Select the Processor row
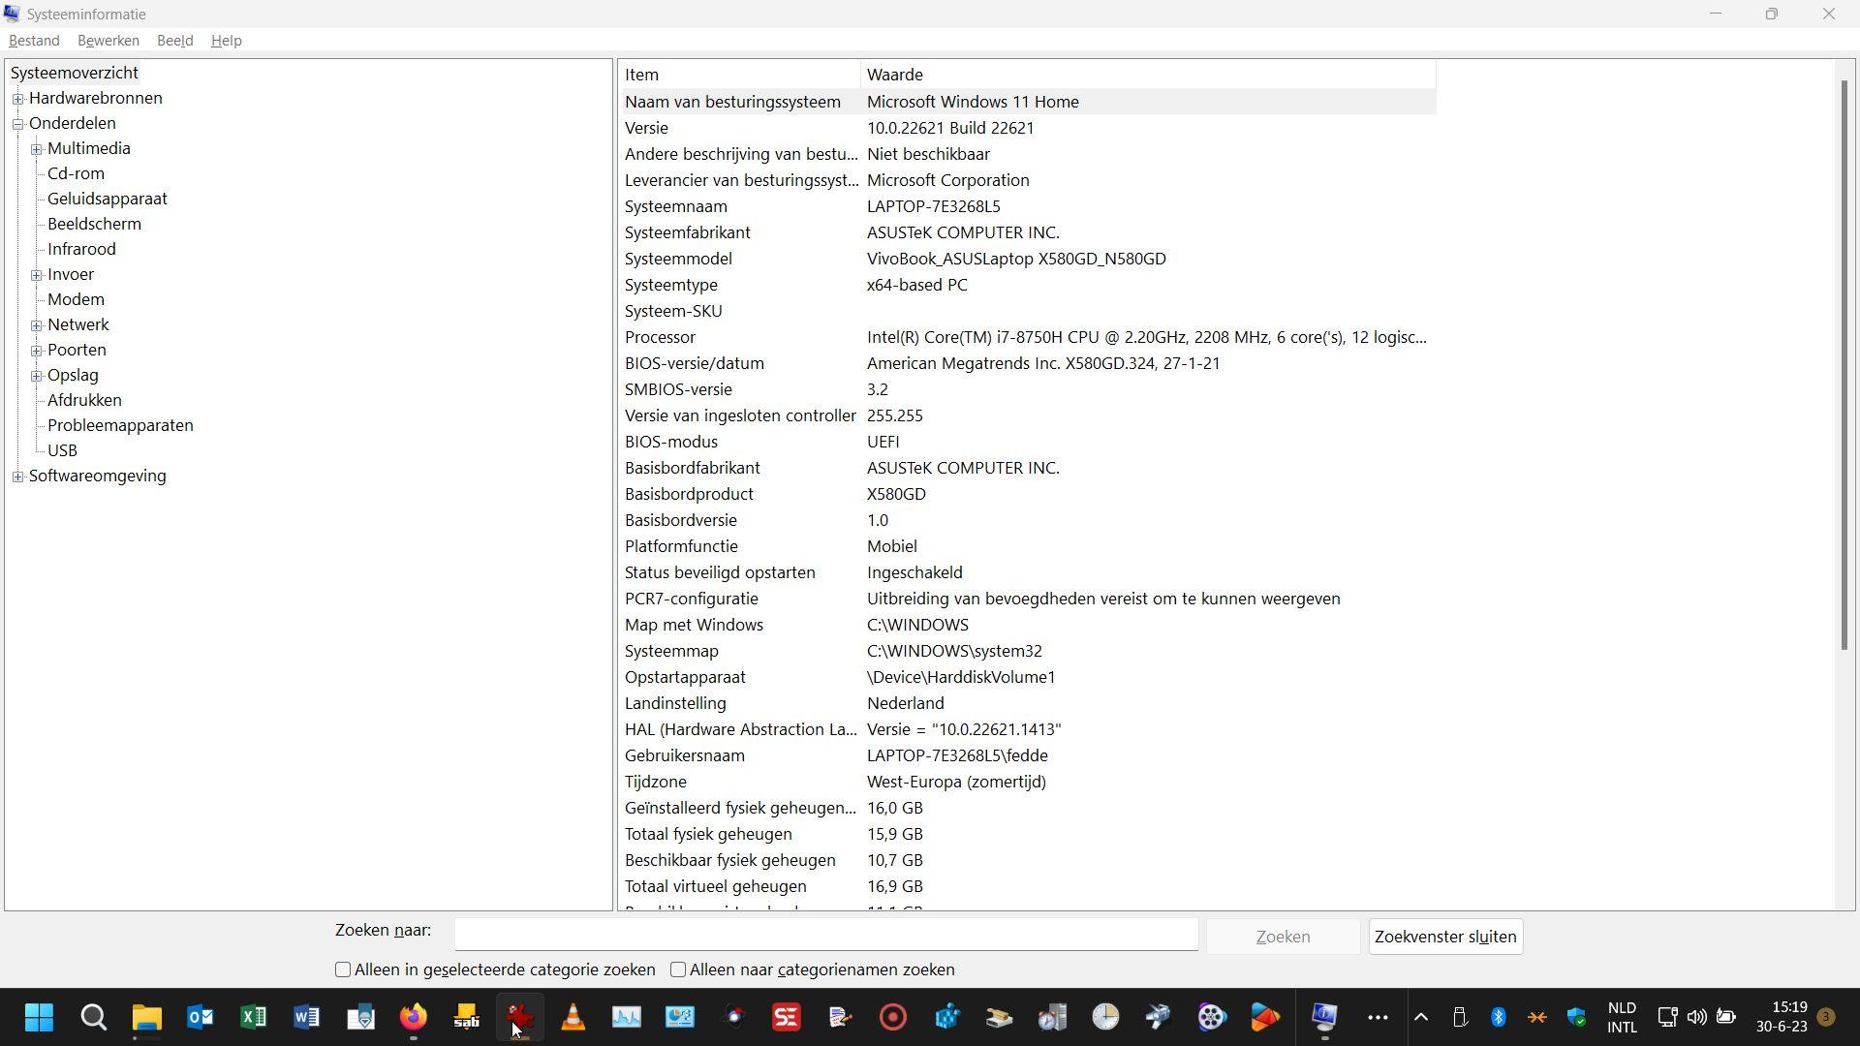The height and width of the screenshot is (1046, 1860). [1028, 337]
